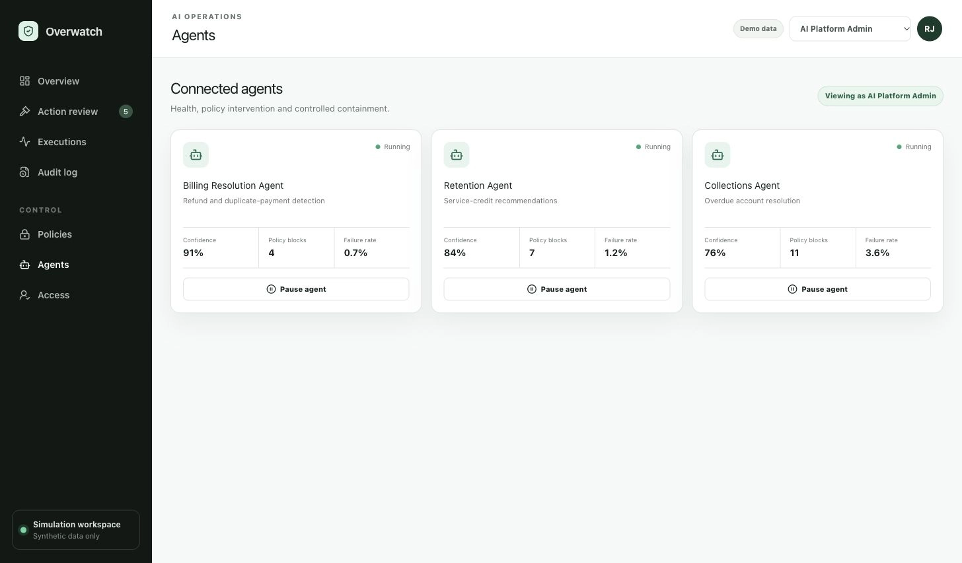
Task: Navigate to Executions
Action: (x=76, y=142)
